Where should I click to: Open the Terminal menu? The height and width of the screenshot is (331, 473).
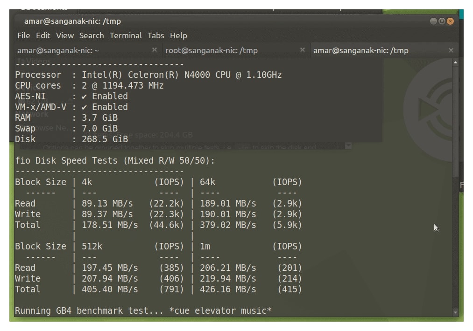click(126, 35)
